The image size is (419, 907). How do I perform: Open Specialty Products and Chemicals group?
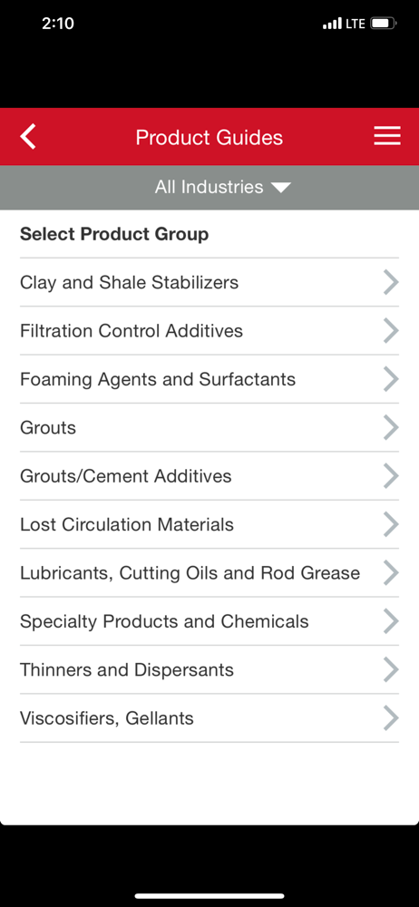pos(209,621)
